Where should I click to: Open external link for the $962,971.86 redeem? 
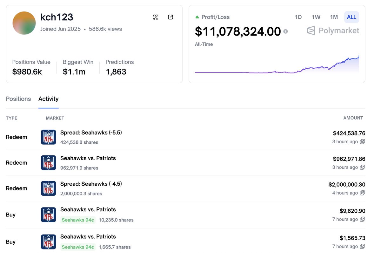click(x=362, y=167)
